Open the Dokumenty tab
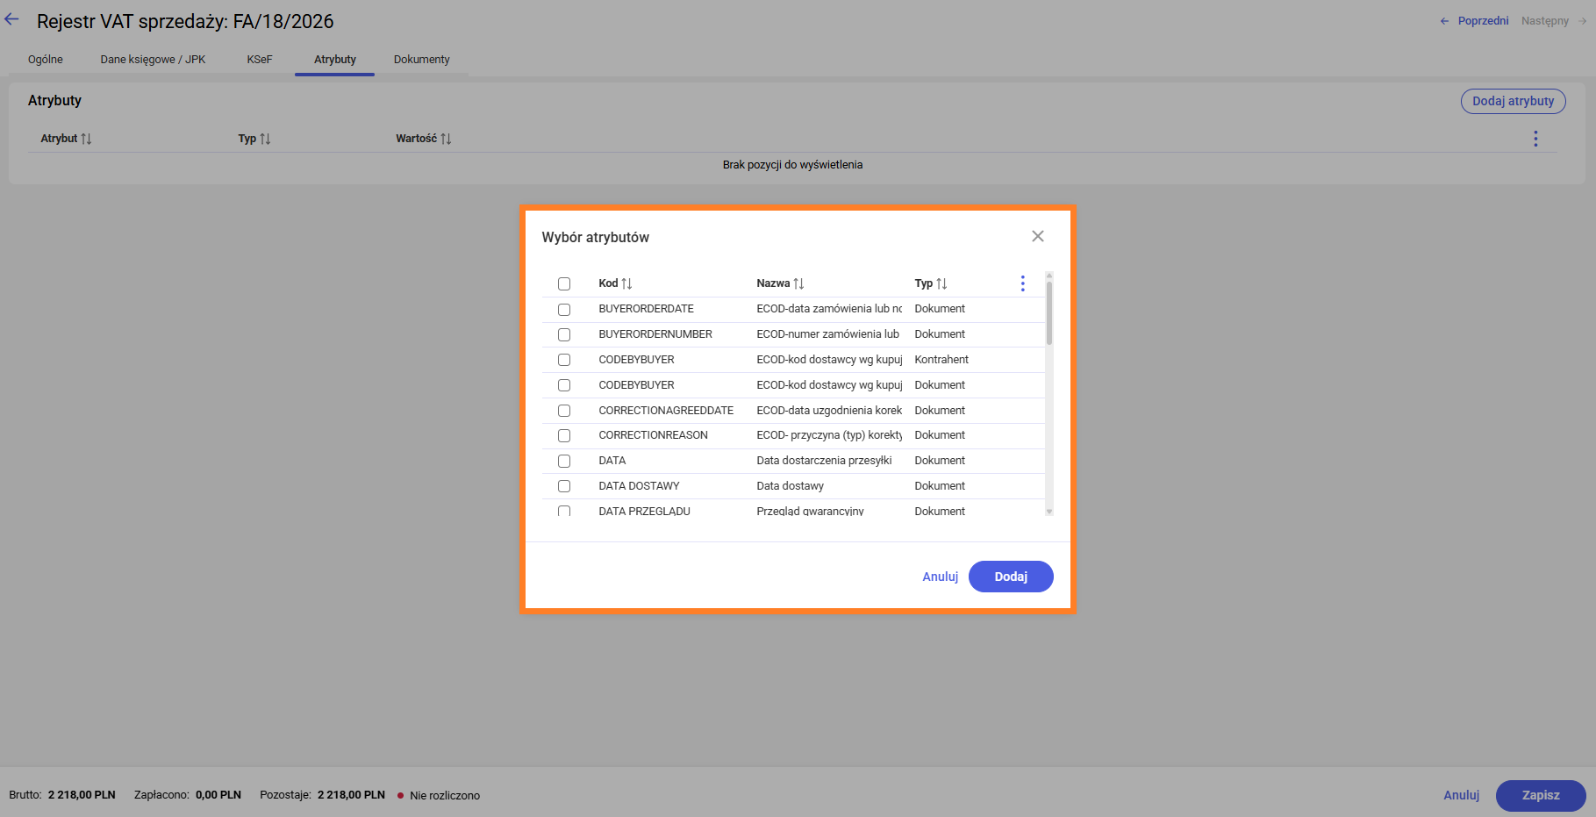The width and height of the screenshot is (1596, 817). coord(421,60)
